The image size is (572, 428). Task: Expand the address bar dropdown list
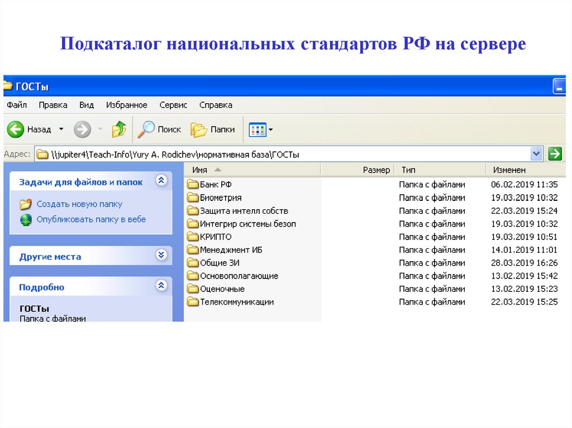click(536, 154)
